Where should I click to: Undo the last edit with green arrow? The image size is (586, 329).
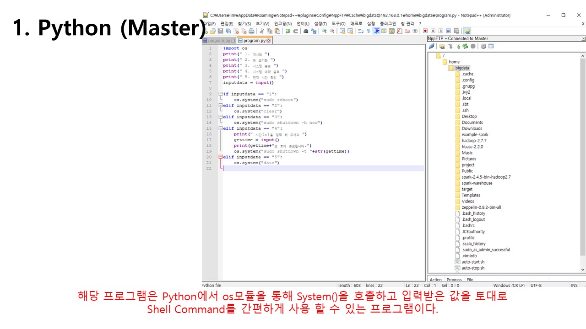288,31
